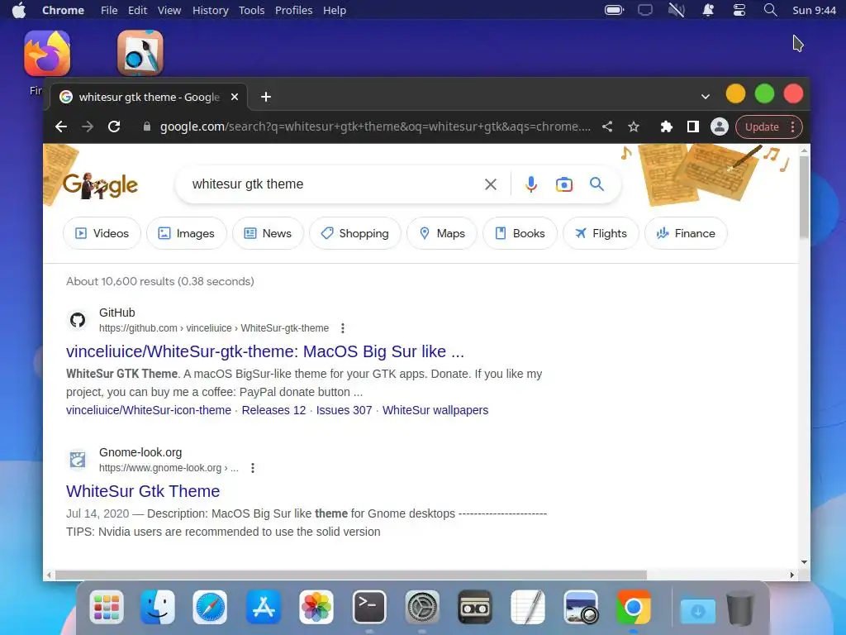Open the Chrome three-dot menu

pos(792,127)
